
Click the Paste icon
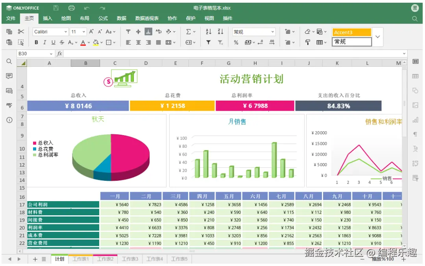pyautogui.click(x=9, y=42)
